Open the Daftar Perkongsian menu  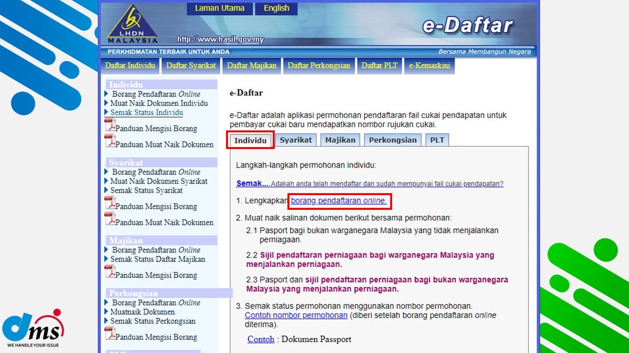(x=319, y=66)
